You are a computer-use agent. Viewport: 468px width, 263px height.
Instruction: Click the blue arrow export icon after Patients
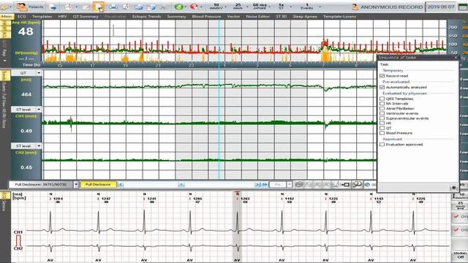click(x=53, y=7)
